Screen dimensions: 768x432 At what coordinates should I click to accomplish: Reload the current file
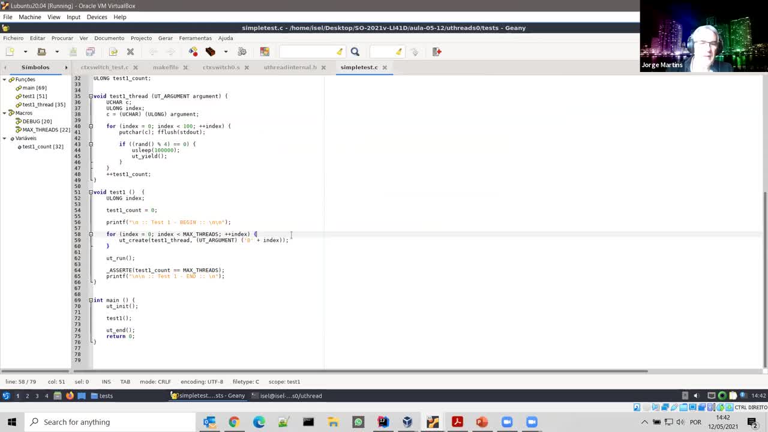click(113, 52)
